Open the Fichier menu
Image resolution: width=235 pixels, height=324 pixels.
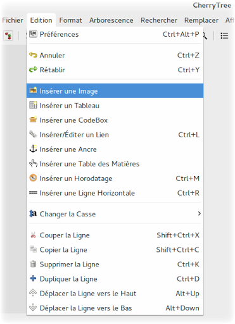[x=13, y=20]
